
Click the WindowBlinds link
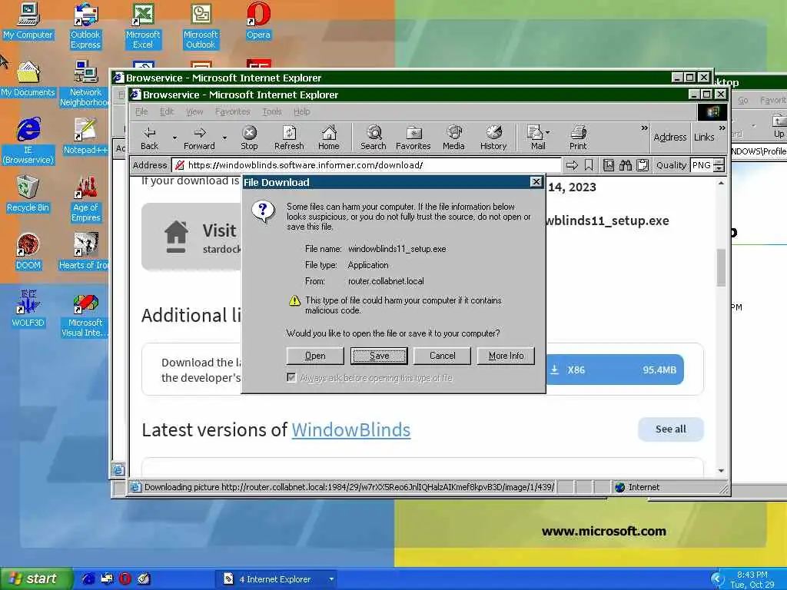(x=350, y=430)
